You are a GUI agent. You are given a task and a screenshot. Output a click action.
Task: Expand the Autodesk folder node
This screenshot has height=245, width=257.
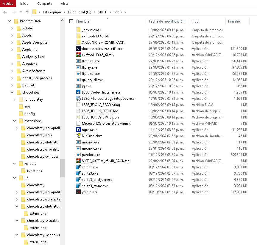pos(12,64)
